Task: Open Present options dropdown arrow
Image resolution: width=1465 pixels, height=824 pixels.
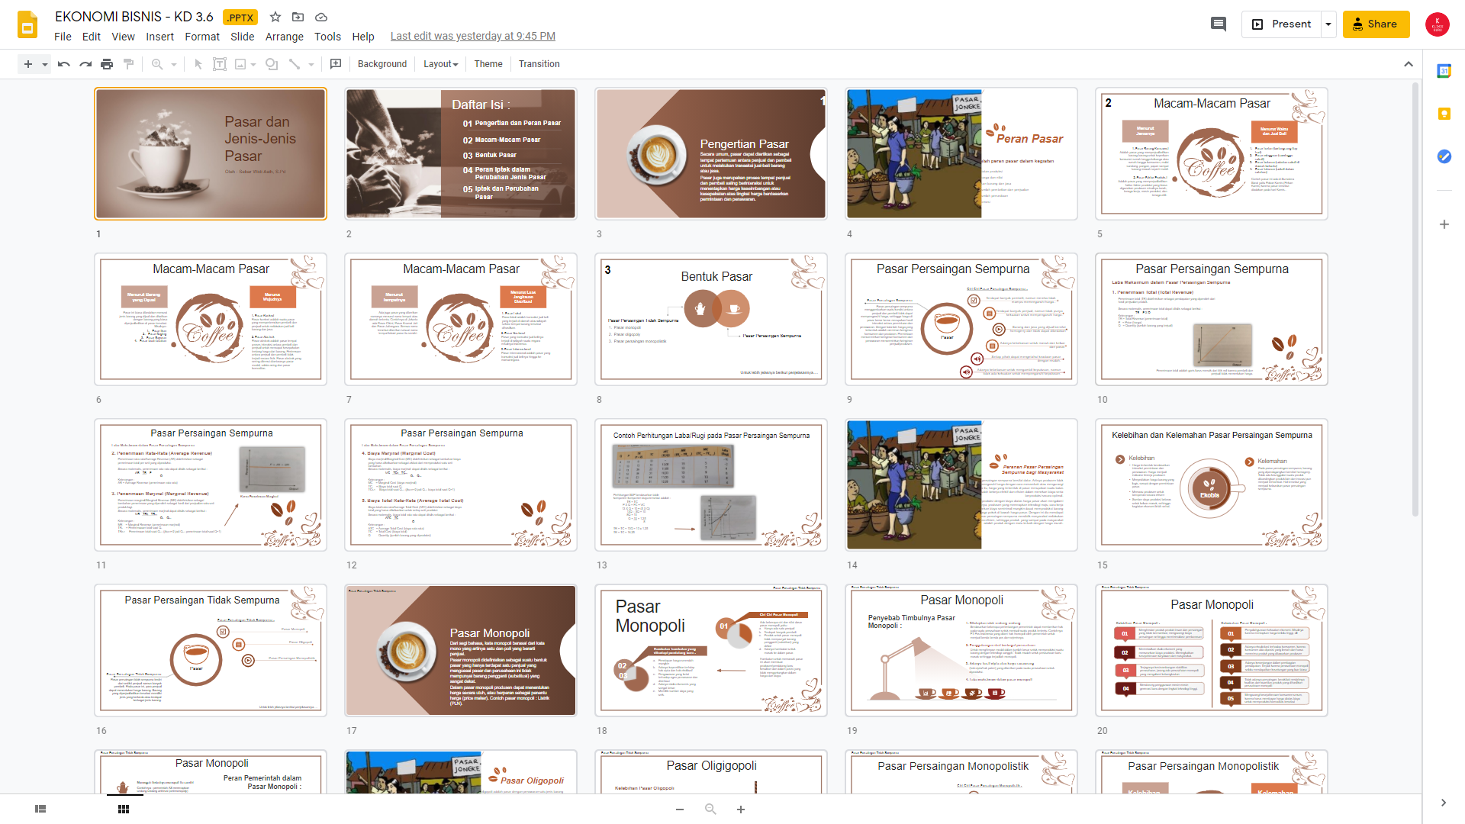Action: 1328,24
